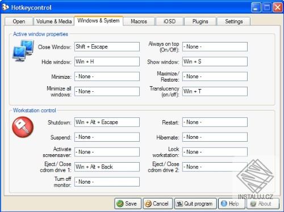Click Quit program button
This screenshot has width=284, height=212.
point(195,203)
